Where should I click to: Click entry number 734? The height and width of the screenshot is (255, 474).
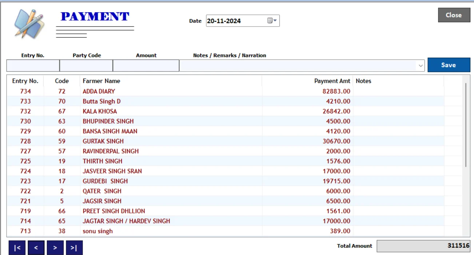[x=25, y=91]
